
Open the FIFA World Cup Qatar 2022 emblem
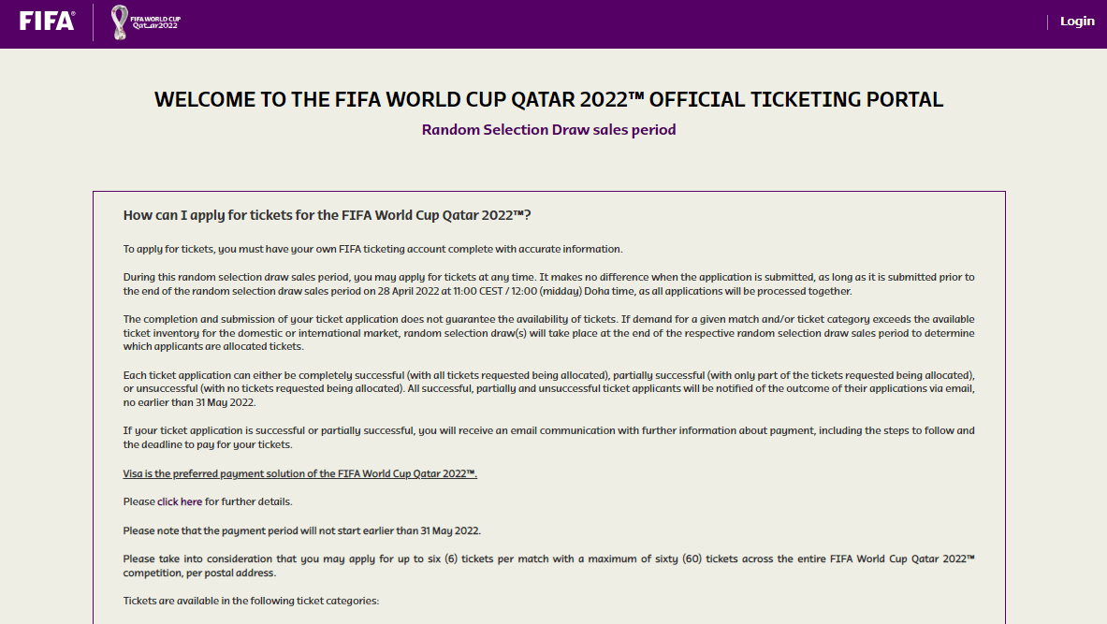145,22
